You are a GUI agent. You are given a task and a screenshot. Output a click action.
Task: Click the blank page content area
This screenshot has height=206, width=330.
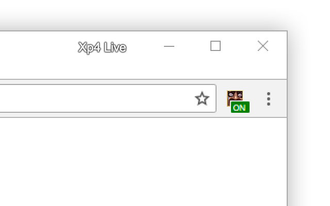pos(143,162)
